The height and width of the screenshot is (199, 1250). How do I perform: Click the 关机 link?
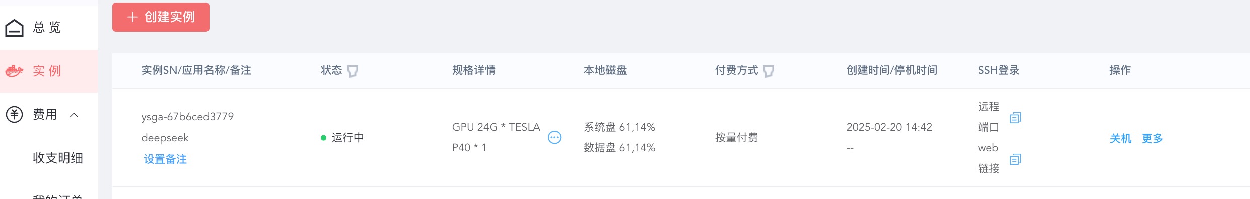[1121, 138]
